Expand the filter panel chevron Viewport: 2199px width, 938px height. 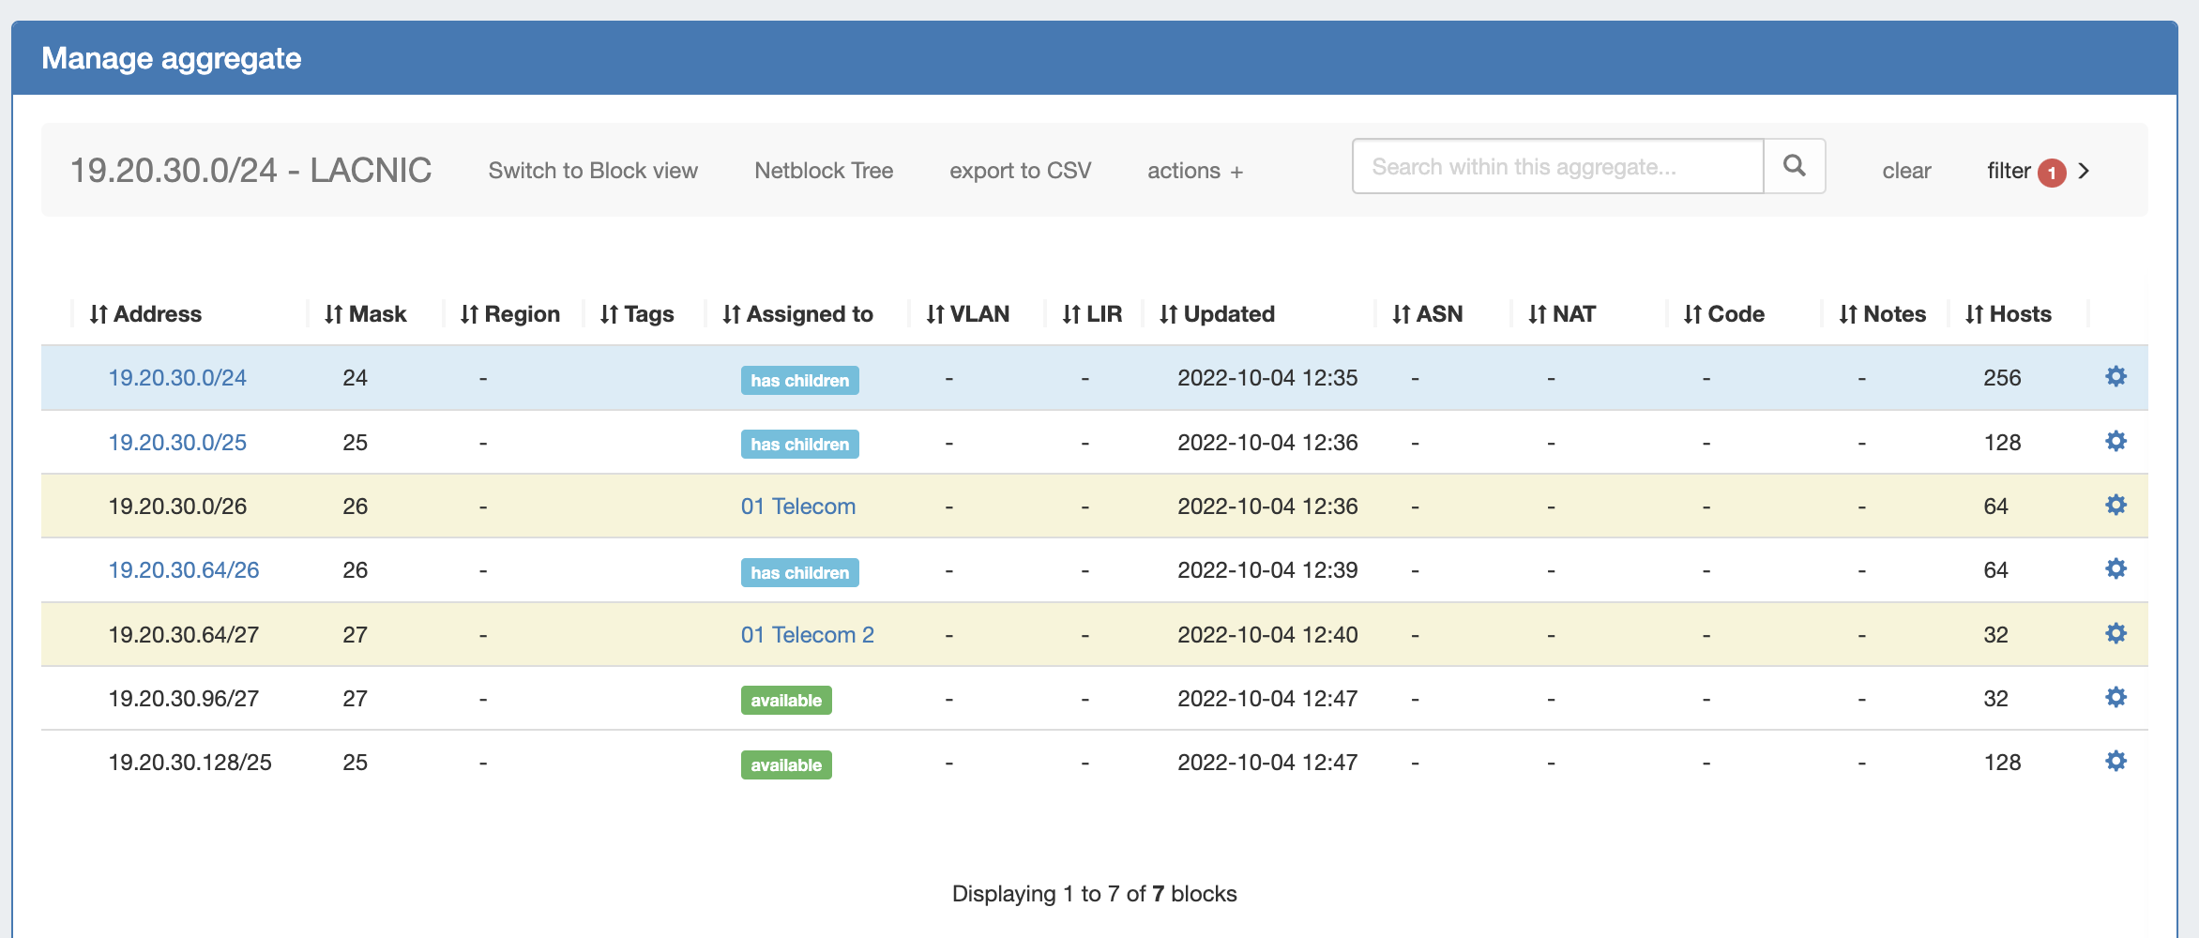tap(2084, 171)
